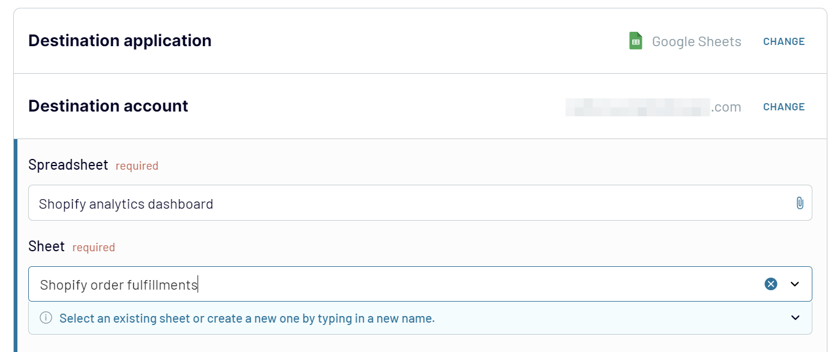834x352 pixels.
Task: Click the 'Select an existing sheet' hint text
Action: (247, 318)
